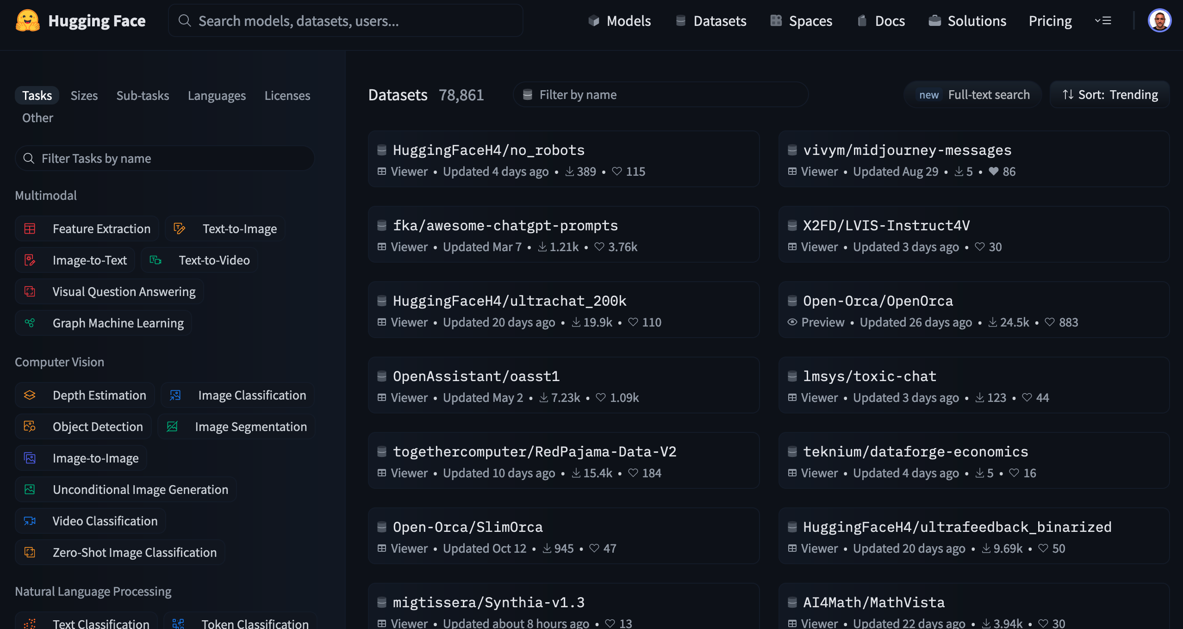Switch to the Languages filter tab
This screenshot has width=1183, height=629.
coord(217,95)
